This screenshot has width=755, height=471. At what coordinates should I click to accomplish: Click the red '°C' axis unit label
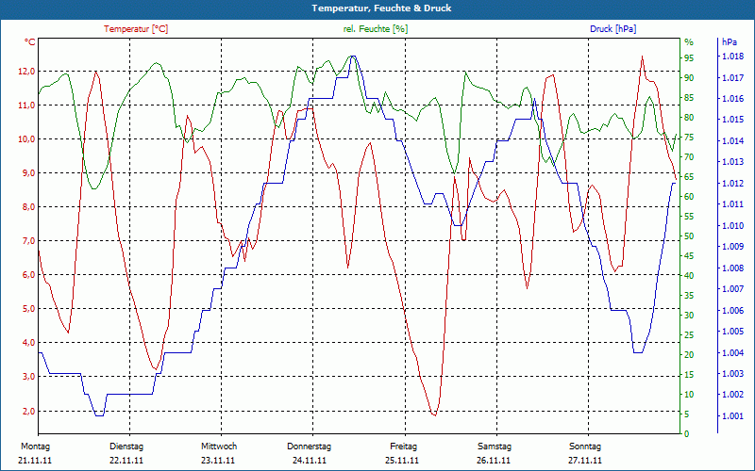click(x=30, y=42)
